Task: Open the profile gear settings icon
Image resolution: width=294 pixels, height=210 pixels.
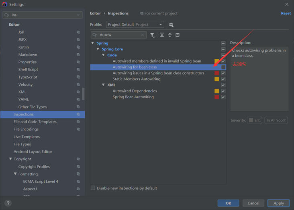Action: (x=171, y=25)
